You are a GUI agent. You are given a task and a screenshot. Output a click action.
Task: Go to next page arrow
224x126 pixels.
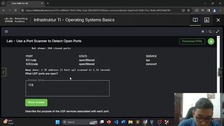[x=220, y=72]
